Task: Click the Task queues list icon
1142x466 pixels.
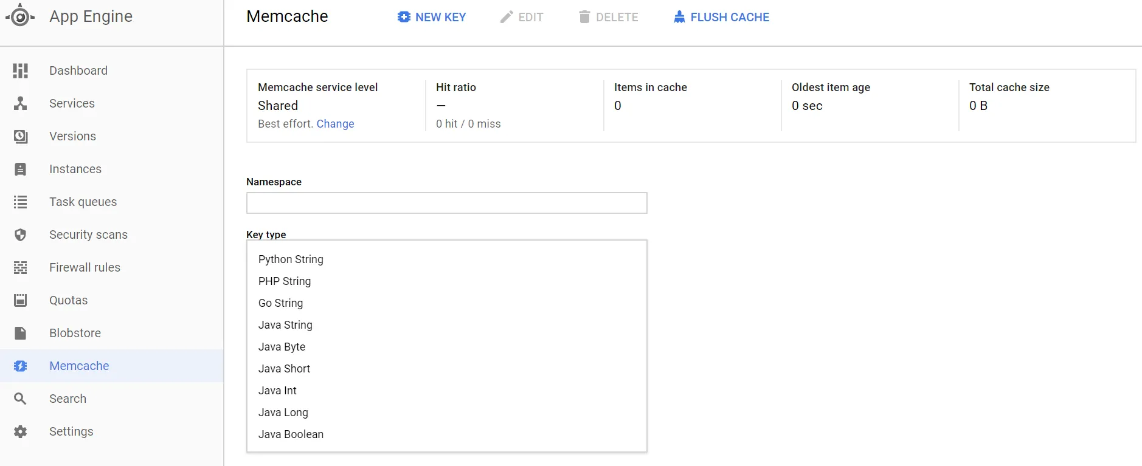Action: point(21,202)
